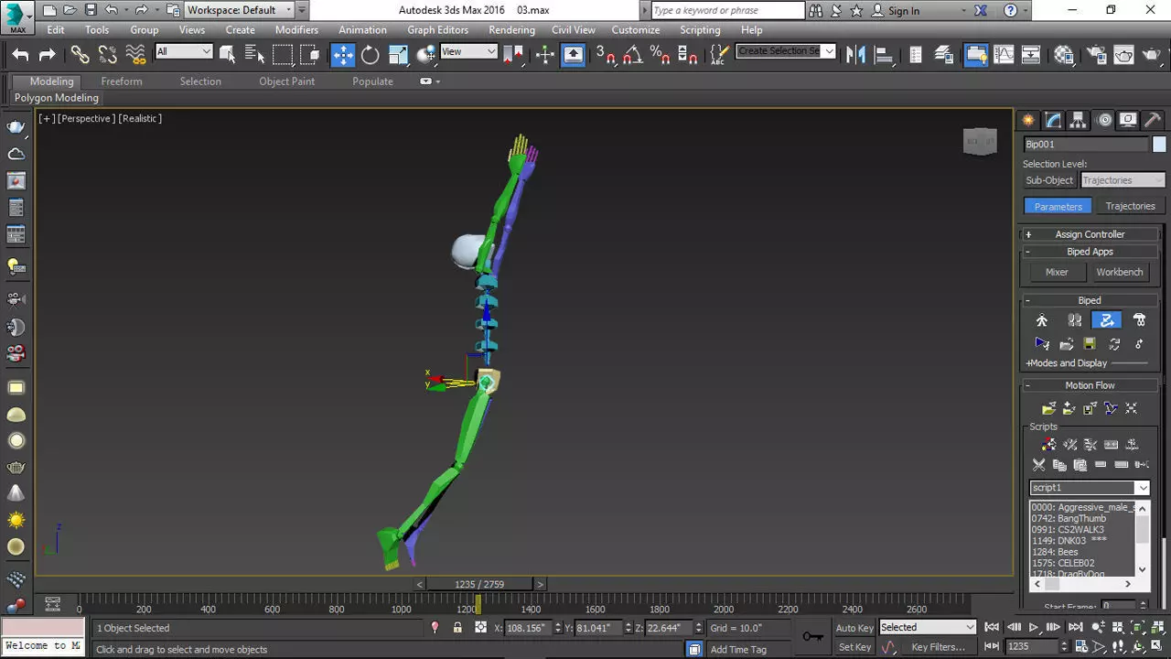Collapse the Biped Apps rollout
Screen dimensions: 1171x659
coord(1090,252)
